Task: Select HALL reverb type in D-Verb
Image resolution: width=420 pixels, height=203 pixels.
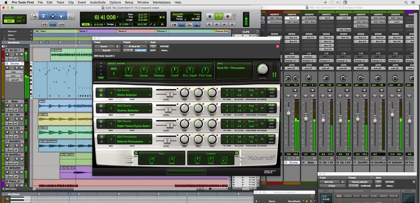Action: click(x=339, y=196)
